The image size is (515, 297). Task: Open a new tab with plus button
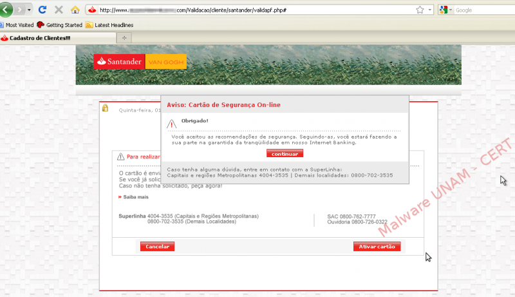124,38
